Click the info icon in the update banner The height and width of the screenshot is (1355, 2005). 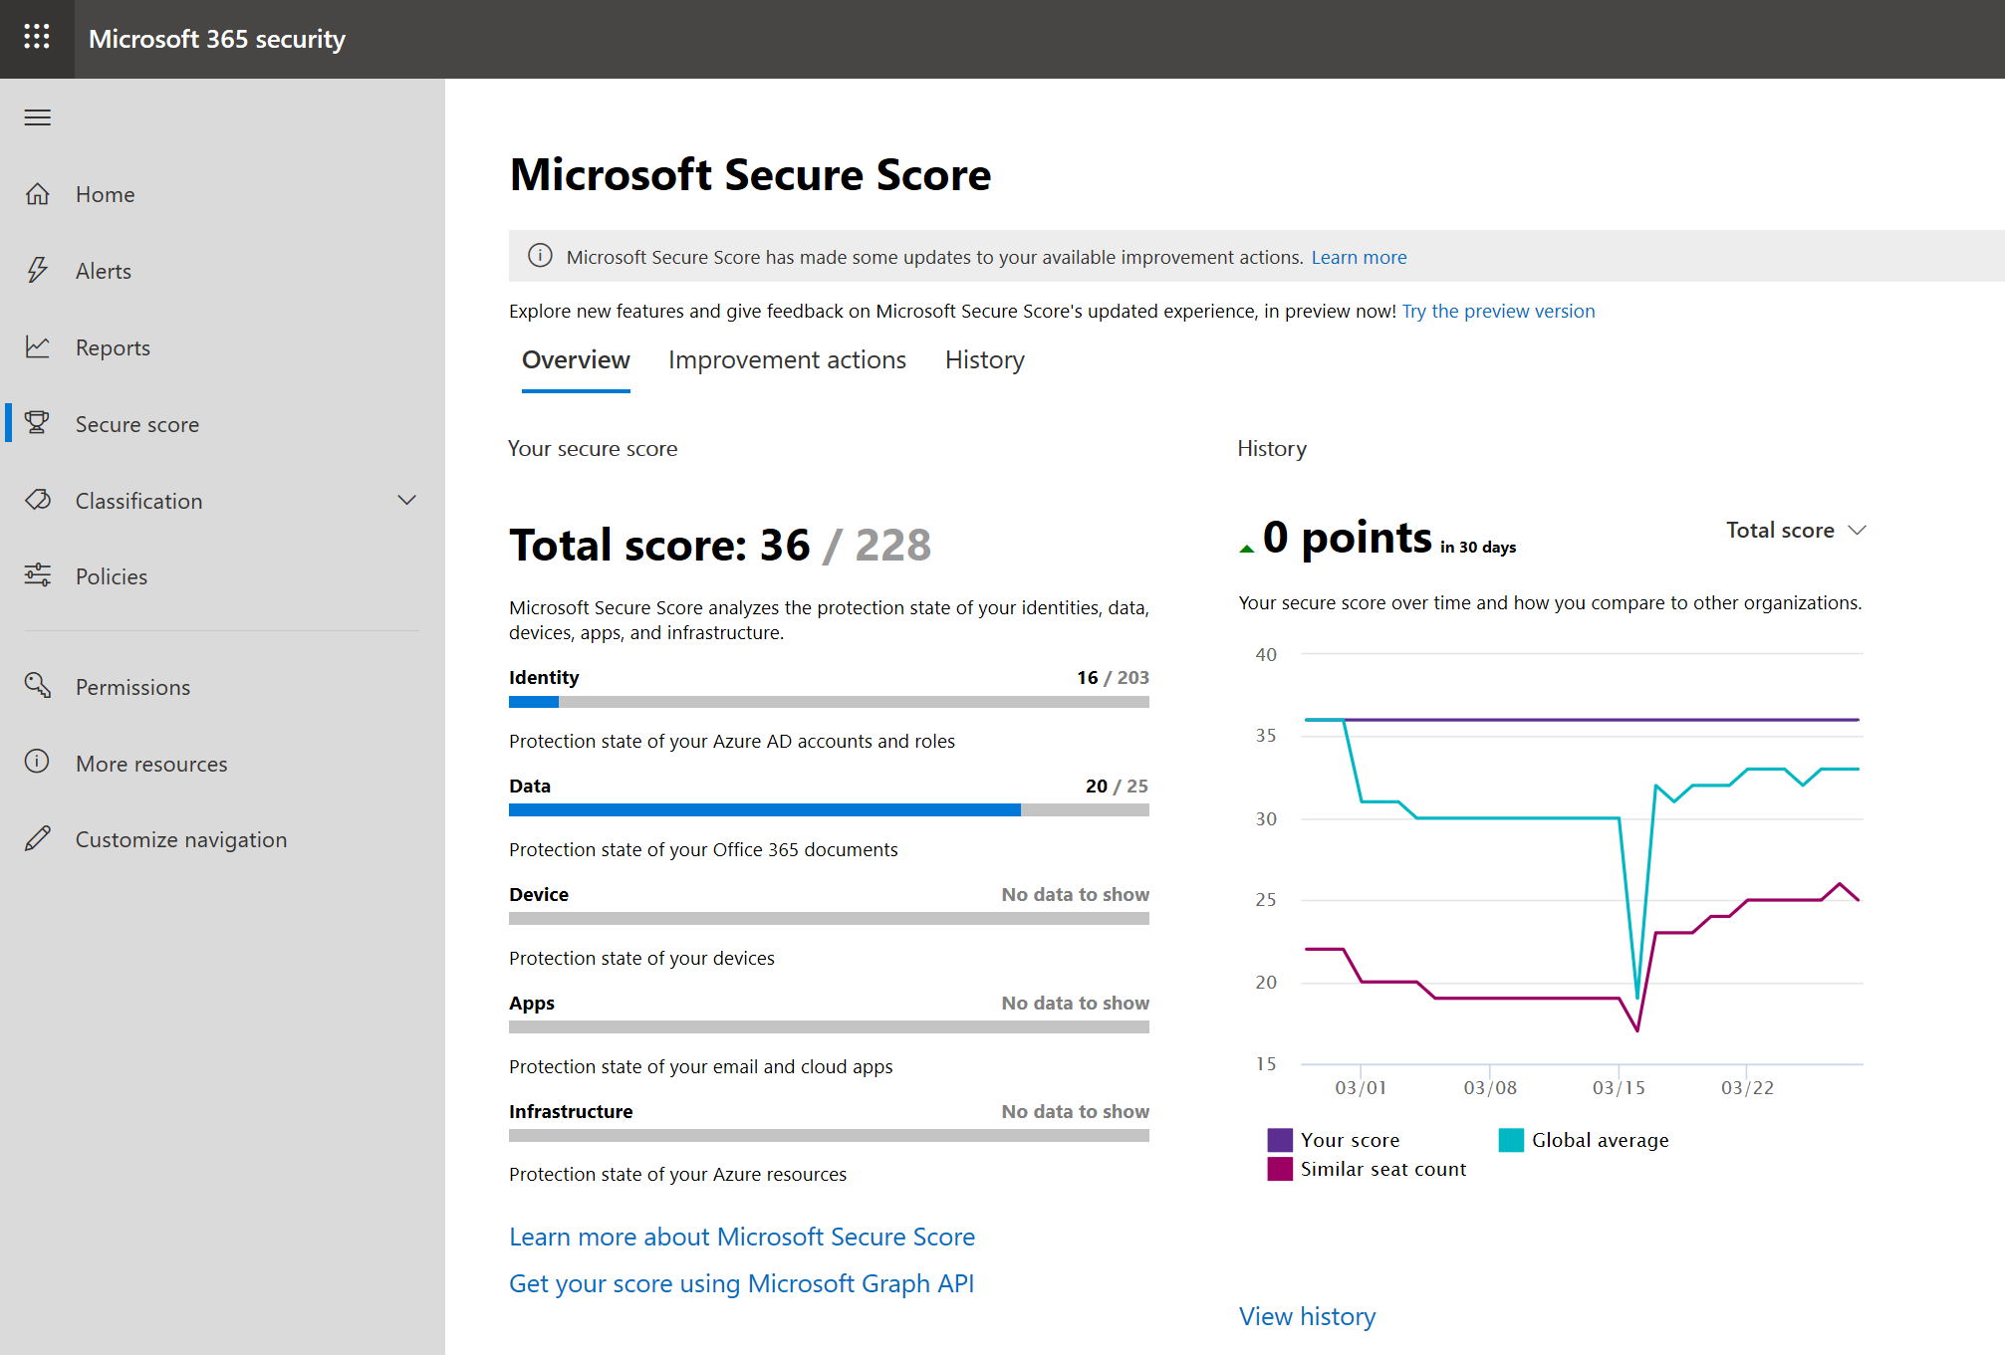pos(540,256)
